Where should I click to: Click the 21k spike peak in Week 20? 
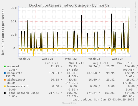coord(27,20)
